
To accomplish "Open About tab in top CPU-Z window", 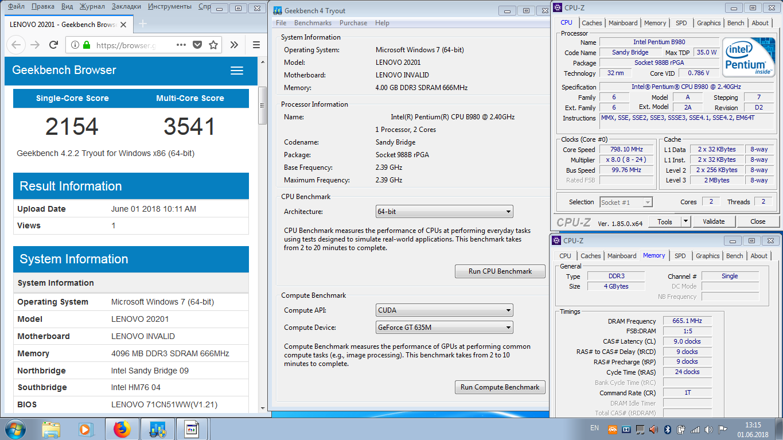I will point(760,23).
